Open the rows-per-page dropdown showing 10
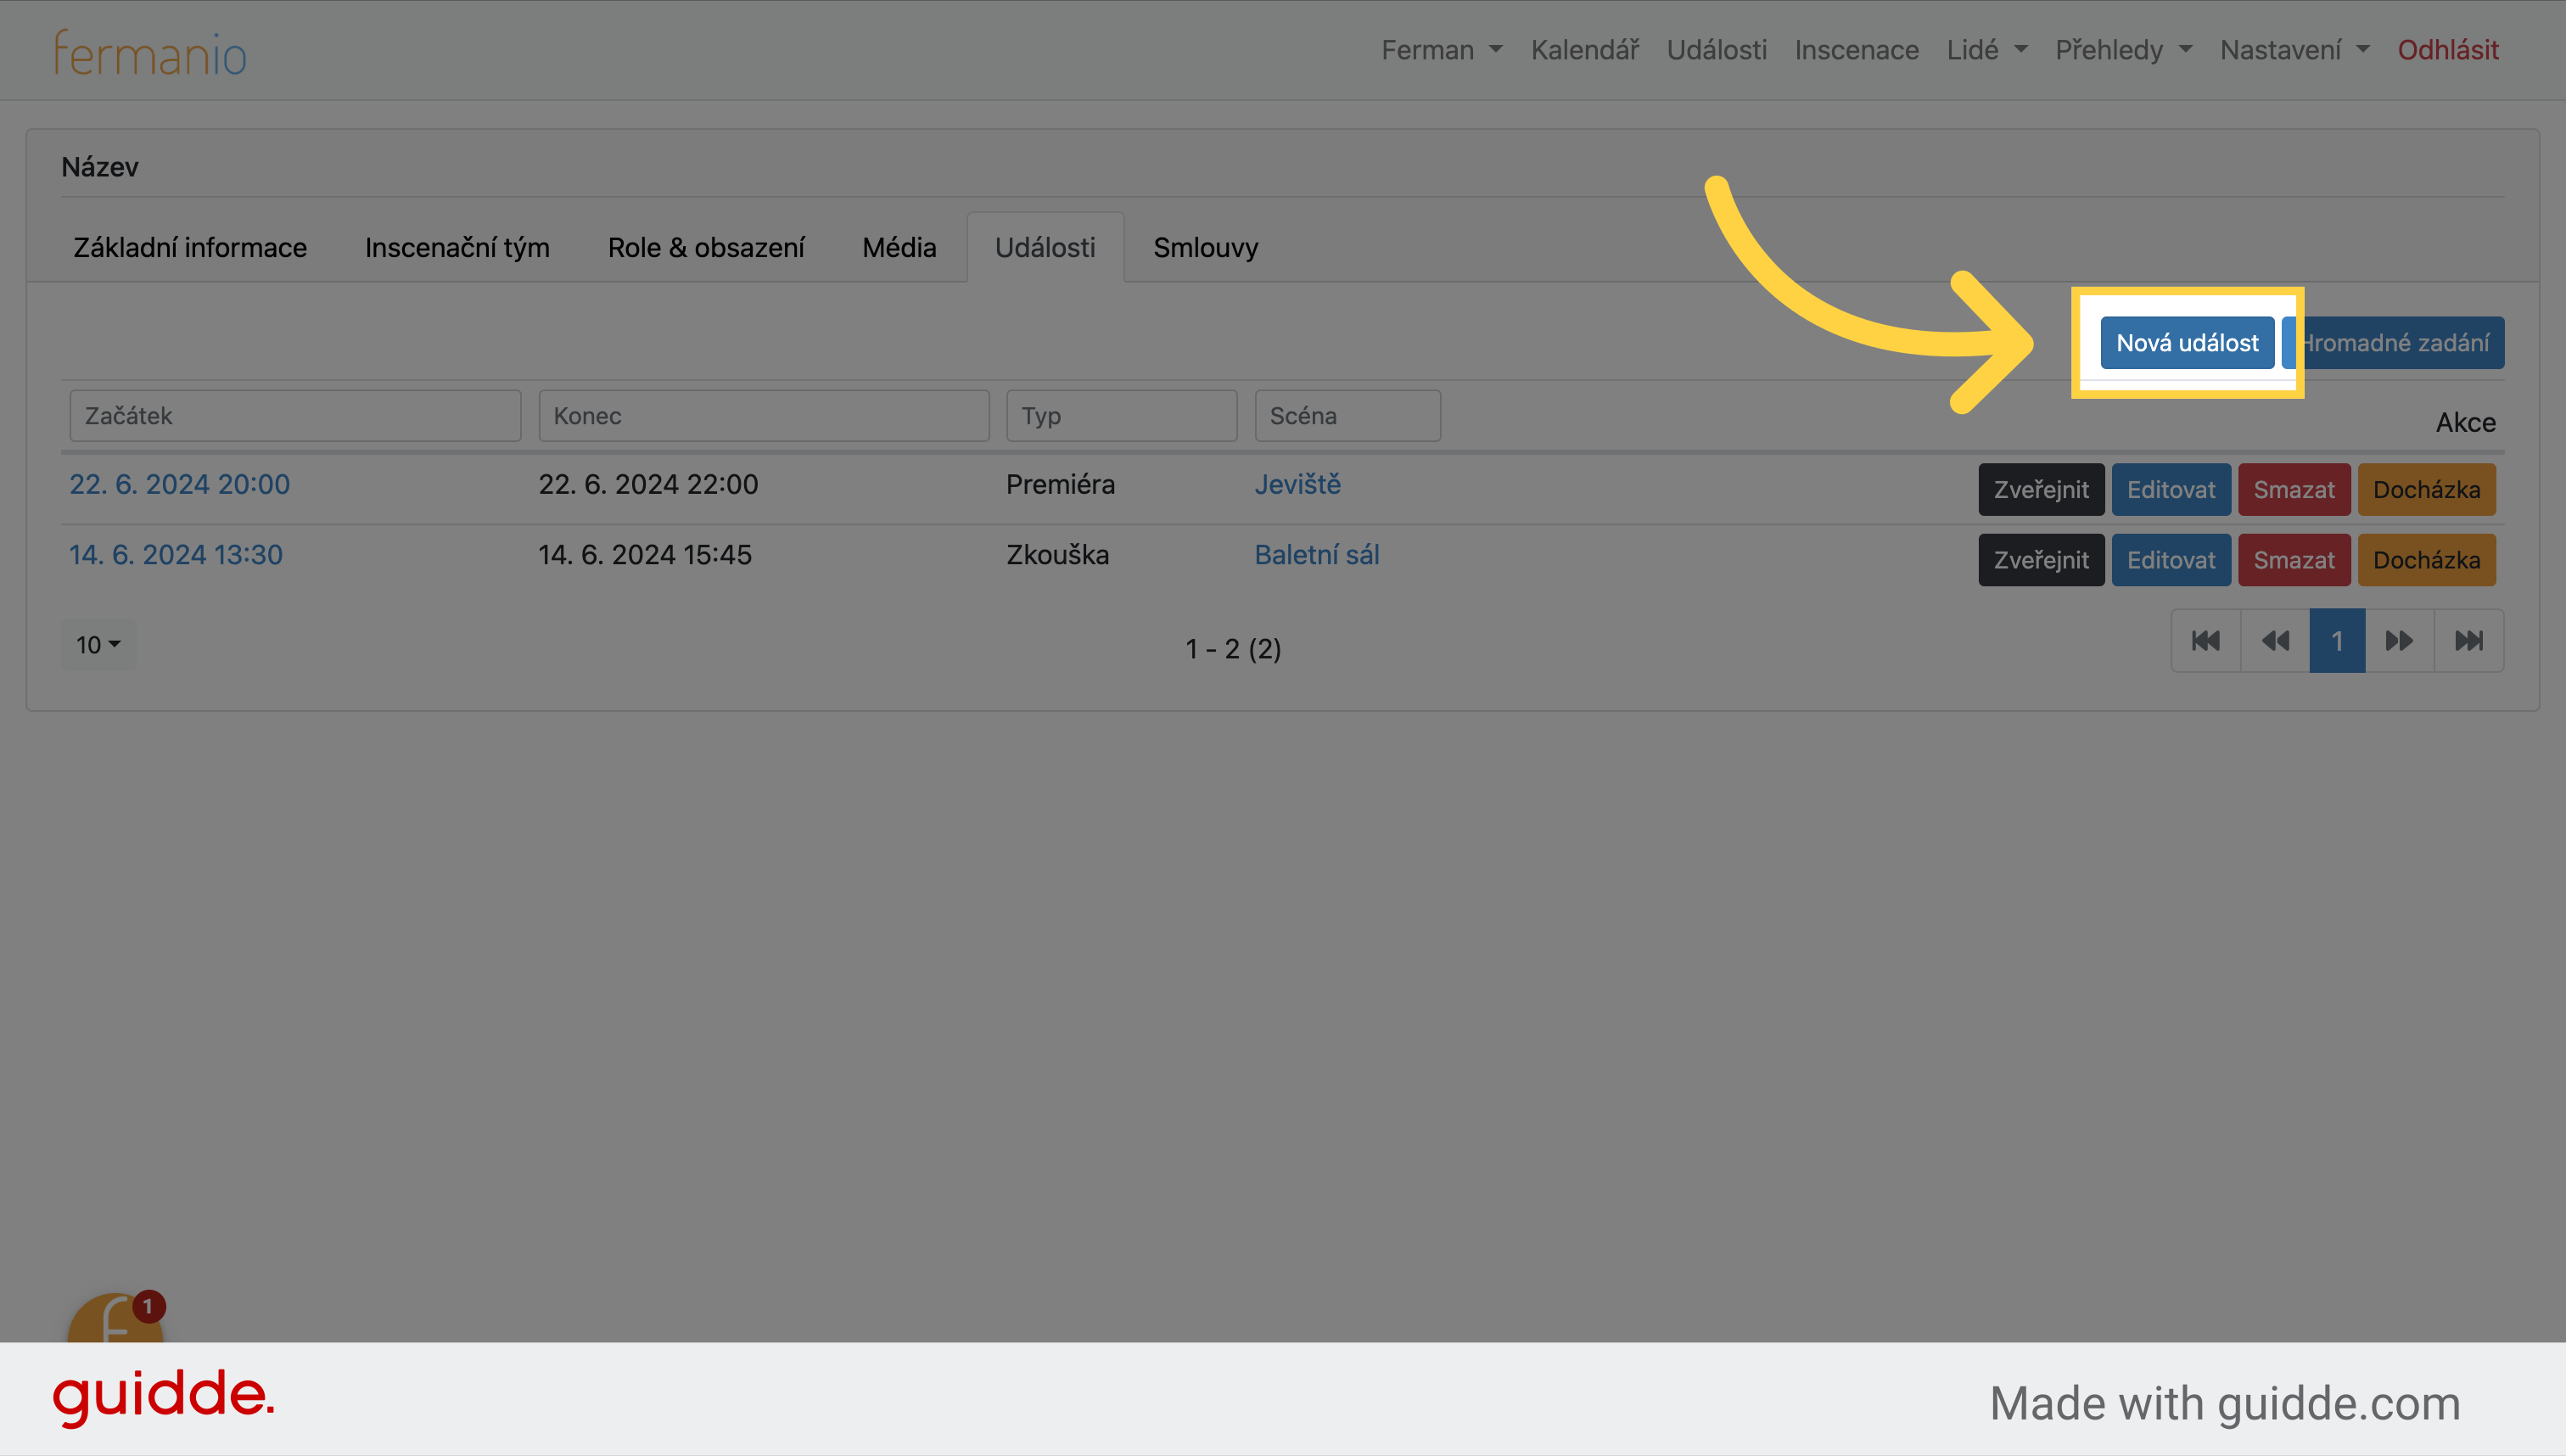This screenshot has height=1456, width=2566. pyautogui.click(x=98, y=645)
